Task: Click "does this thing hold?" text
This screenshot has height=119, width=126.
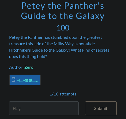Action: [x=28, y=57]
